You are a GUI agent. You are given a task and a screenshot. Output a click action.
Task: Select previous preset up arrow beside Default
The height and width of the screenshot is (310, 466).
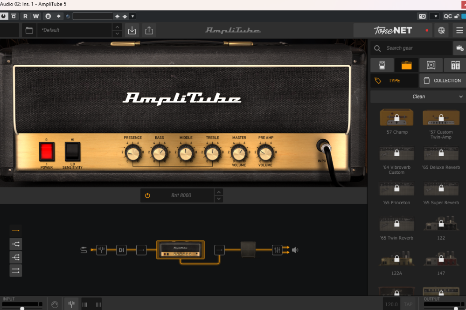[x=117, y=27]
